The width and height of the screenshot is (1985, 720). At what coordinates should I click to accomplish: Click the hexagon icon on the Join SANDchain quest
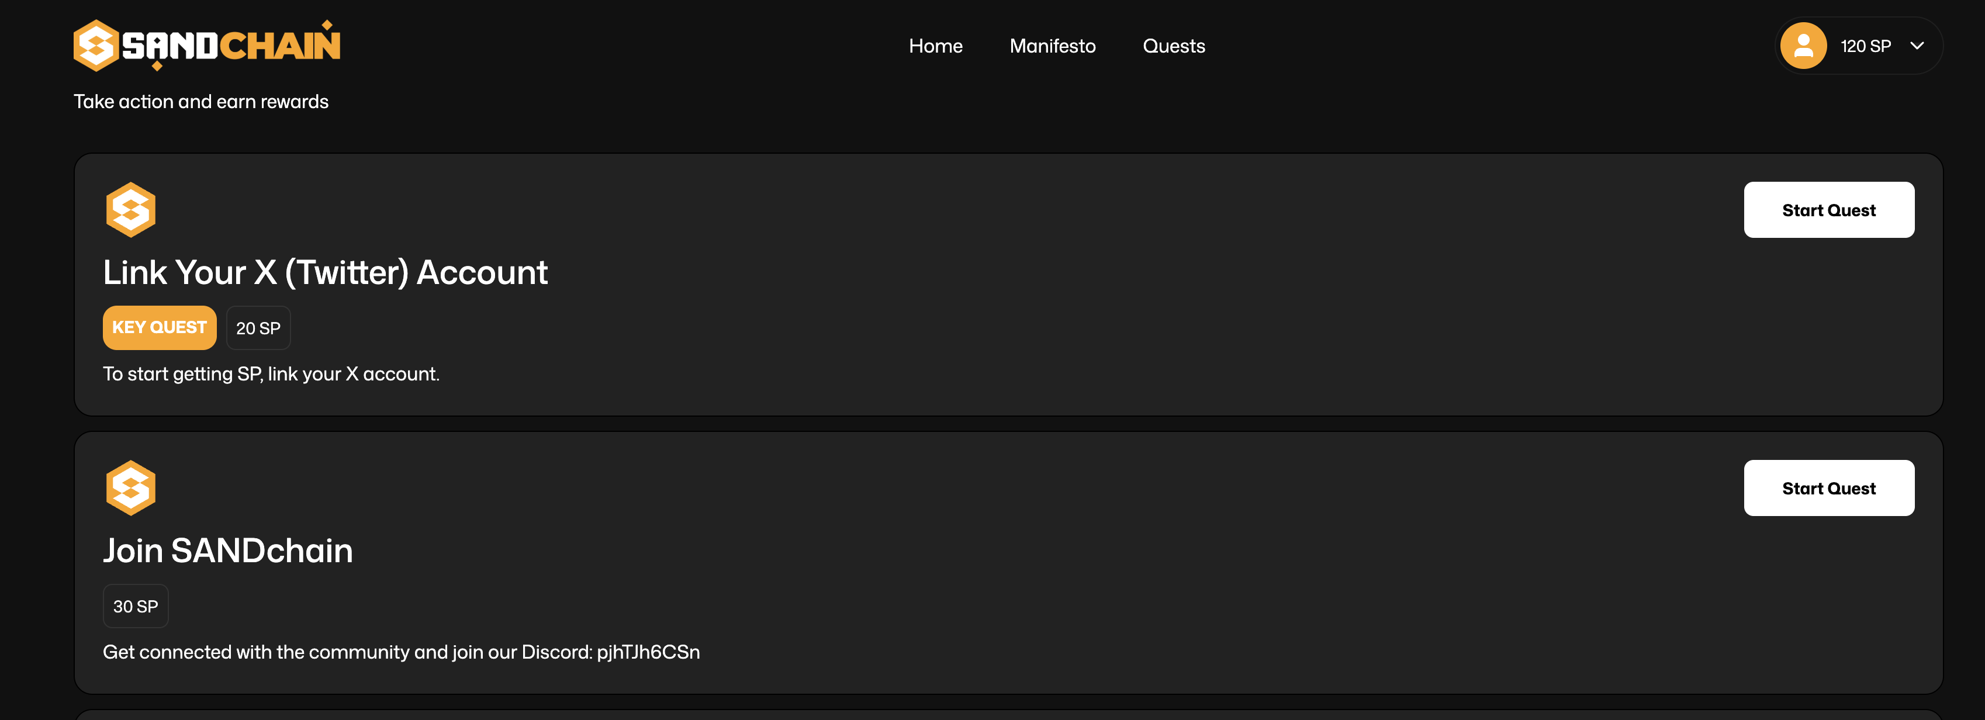point(130,487)
